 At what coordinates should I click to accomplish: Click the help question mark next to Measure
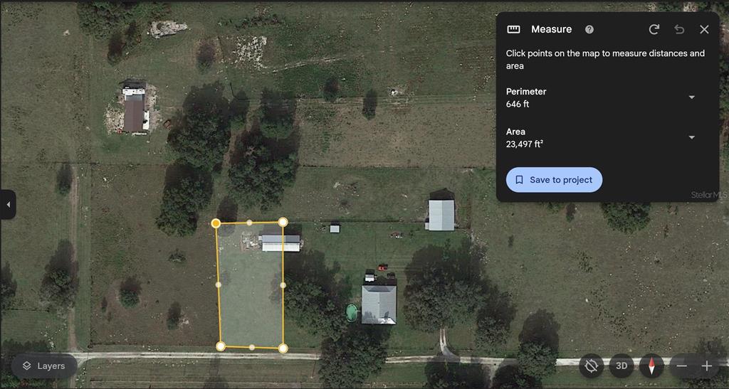pos(589,29)
